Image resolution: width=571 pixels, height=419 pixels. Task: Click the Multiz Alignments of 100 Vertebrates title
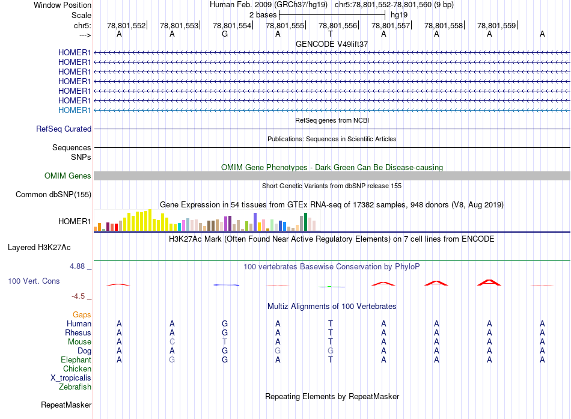click(332, 306)
